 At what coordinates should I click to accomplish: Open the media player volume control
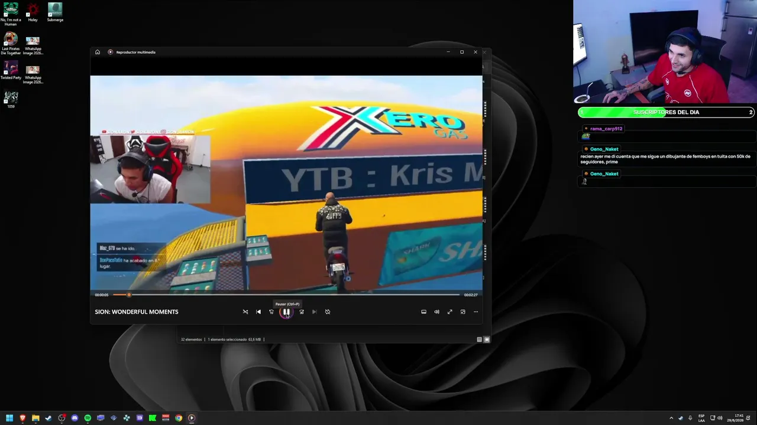click(436, 312)
